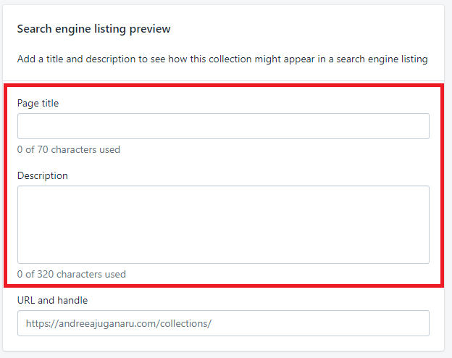Click the "Add a title and description" helper text
Screen dimensions: 452x358
(80, 59)
